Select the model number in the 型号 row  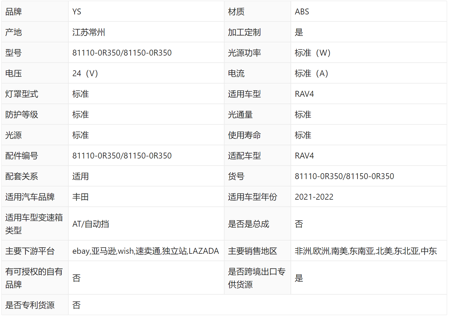(122, 53)
